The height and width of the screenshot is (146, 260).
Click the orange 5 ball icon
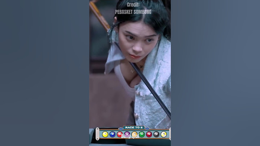coord(134,134)
